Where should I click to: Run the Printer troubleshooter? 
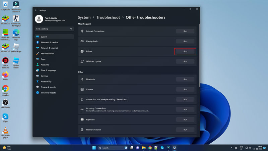(x=185, y=51)
